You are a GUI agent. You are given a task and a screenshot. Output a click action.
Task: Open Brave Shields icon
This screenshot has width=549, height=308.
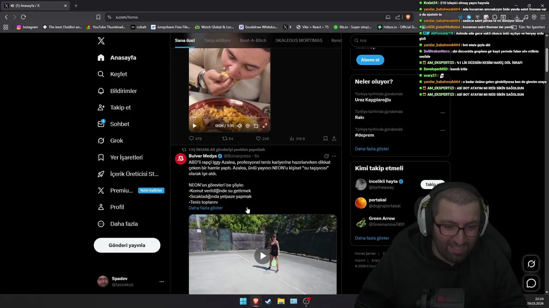407,17
